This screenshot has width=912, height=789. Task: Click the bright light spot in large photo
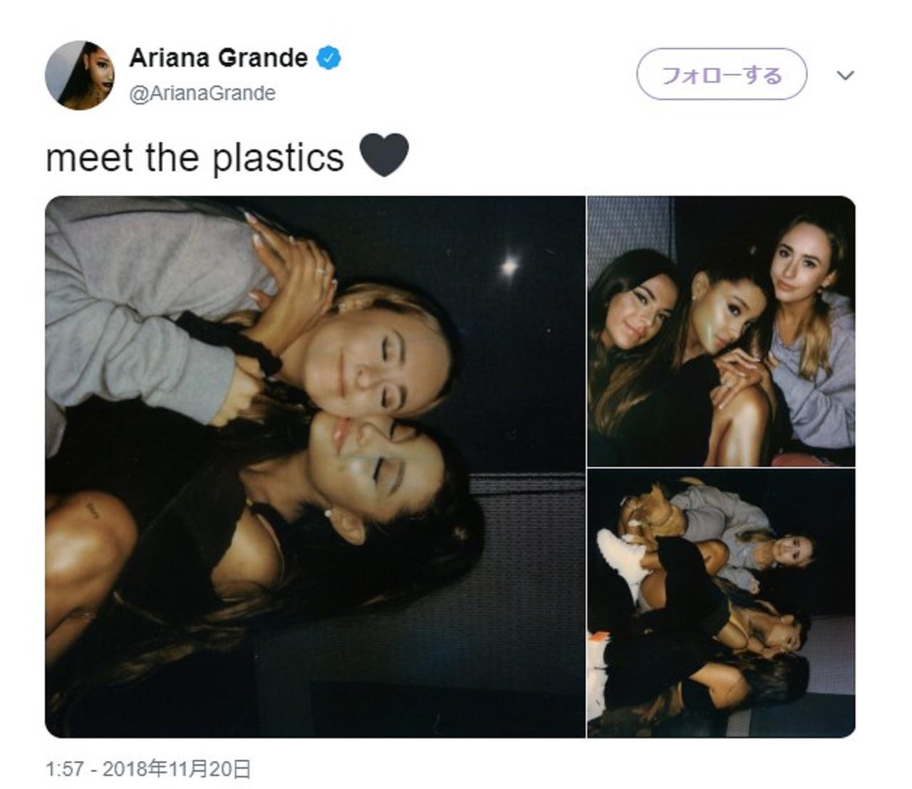[509, 267]
